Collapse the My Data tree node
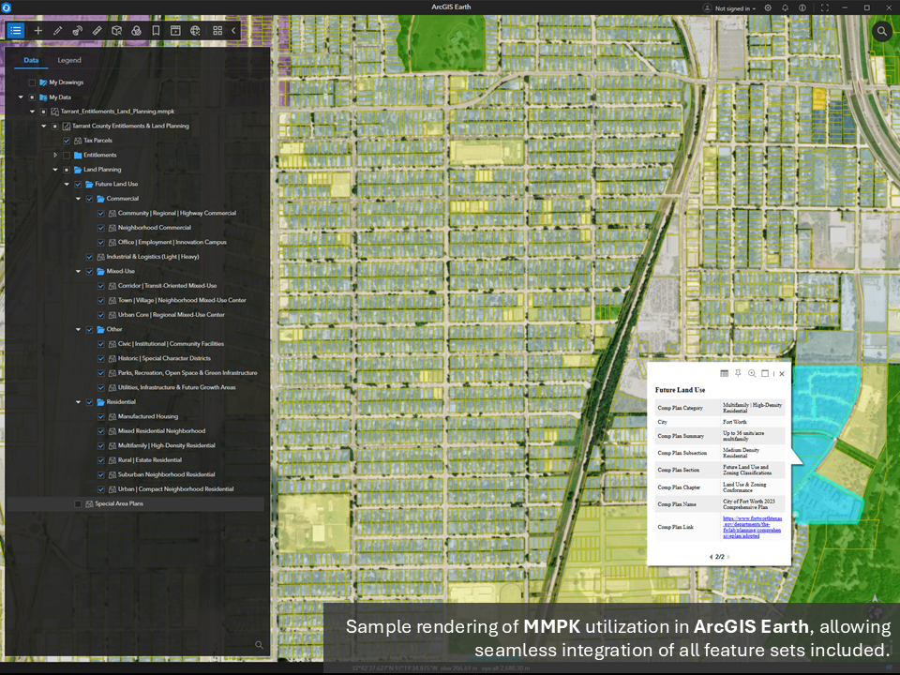 coord(21,97)
